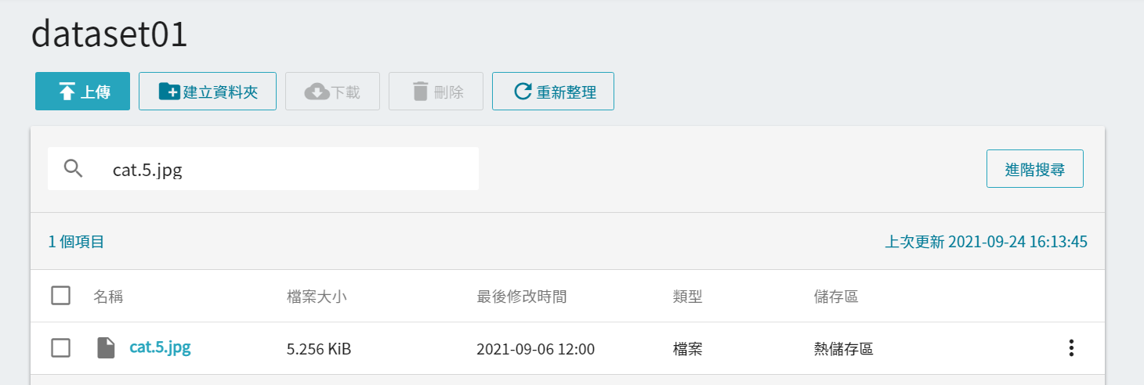Click the refresh arrow icon for 重新整理
The height and width of the screenshot is (385, 1144).
523,92
